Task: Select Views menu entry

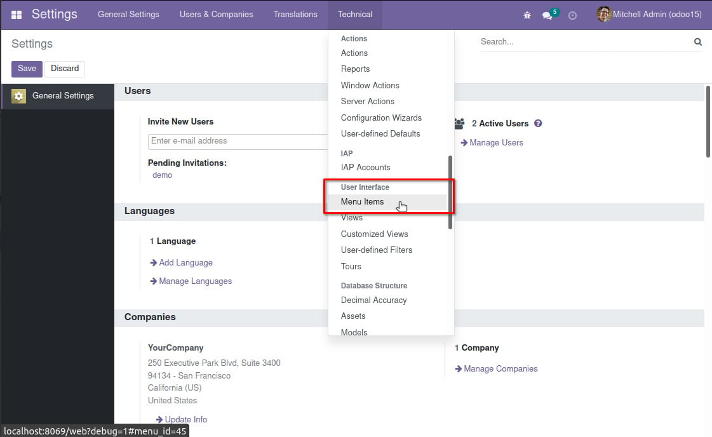Action: point(352,218)
